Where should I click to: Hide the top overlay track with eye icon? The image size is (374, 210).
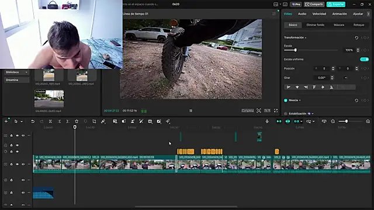point(18,135)
